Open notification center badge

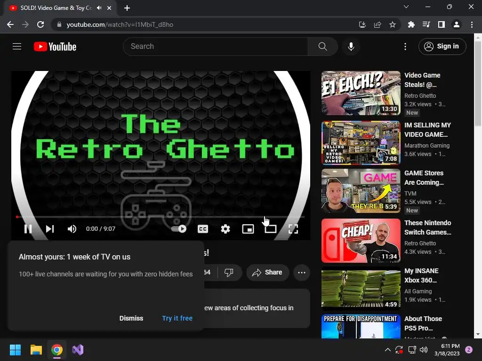pos(469,350)
